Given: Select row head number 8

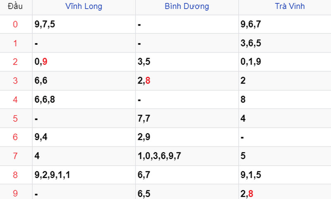Looking at the screenshot, I should click(x=15, y=175).
